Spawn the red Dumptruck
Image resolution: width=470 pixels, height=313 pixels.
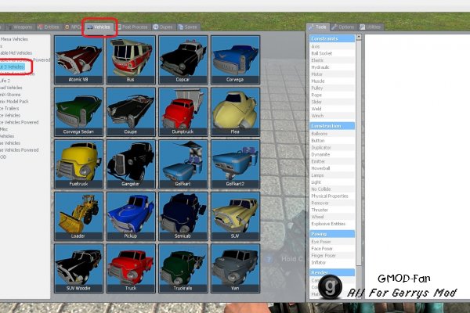(x=183, y=112)
